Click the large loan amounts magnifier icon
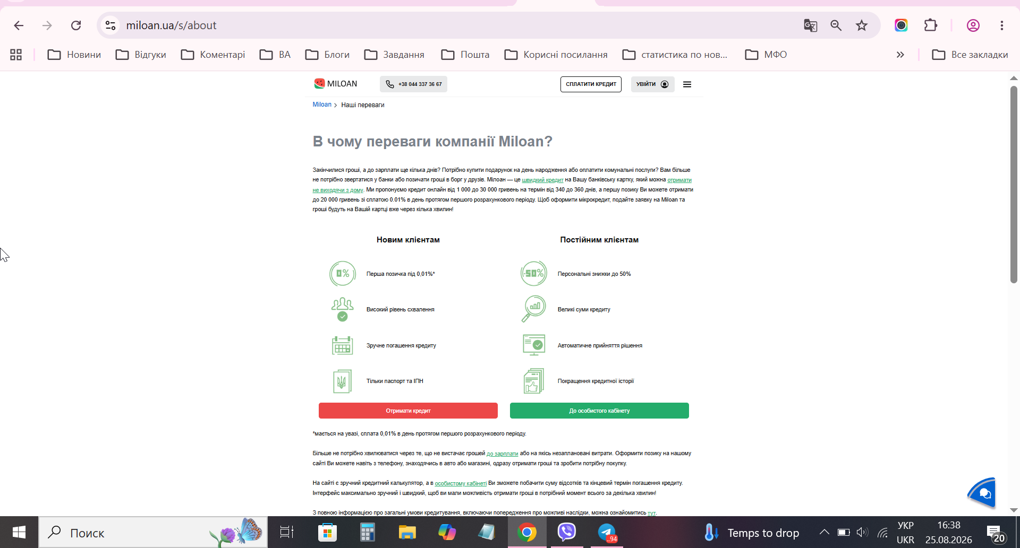Image resolution: width=1020 pixels, height=548 pixels. (x=534, y=309)
